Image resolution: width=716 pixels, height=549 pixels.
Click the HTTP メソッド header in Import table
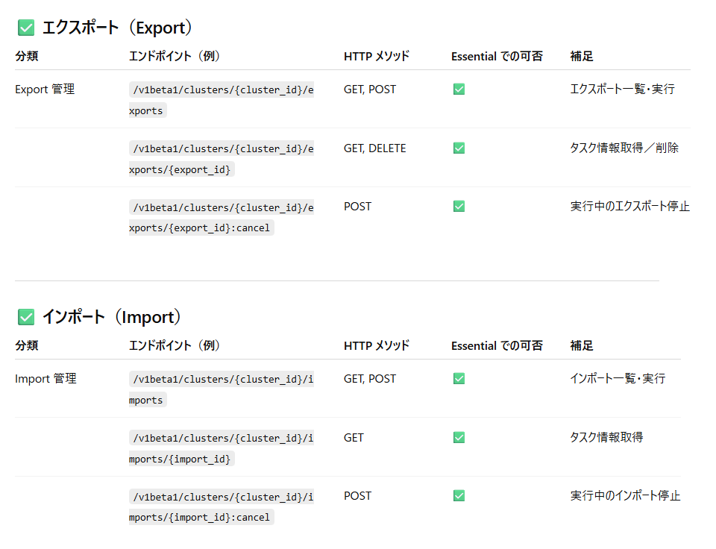pos(376,346)
